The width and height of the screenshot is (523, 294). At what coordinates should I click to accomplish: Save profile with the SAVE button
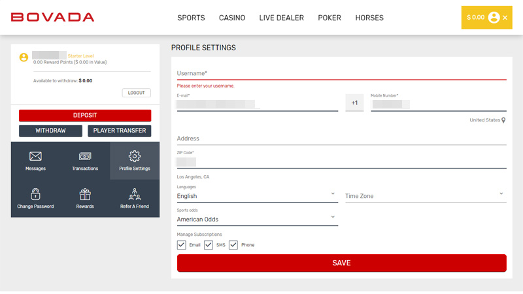click(341, 263)
